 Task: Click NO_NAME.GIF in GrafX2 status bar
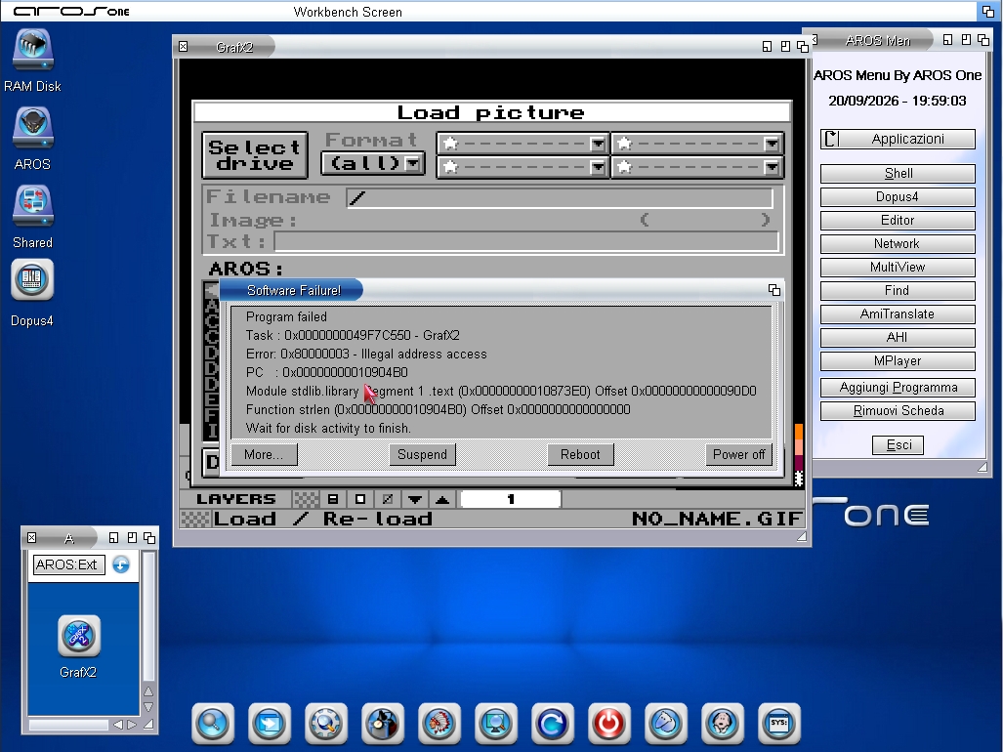click(717, 519)
